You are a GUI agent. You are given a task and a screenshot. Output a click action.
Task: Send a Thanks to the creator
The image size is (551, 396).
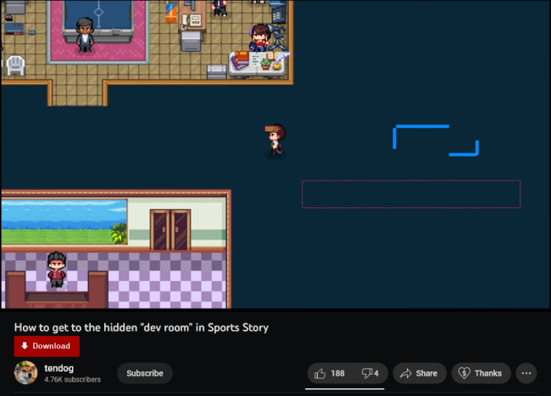(479, 373)
